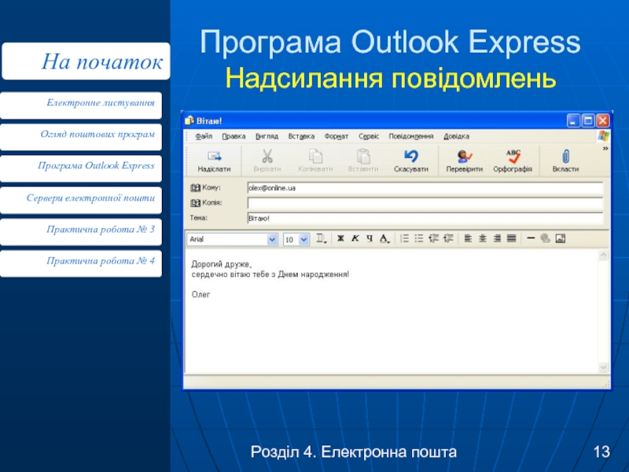The height and width of the screenshot is (472, 629).
Task: Insert a horizontal line
Action: [x=531, y=238]
